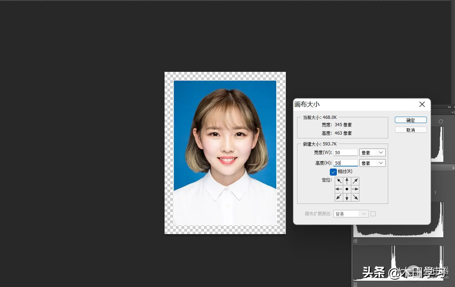Click the 宽度(W) input field

[x=346, y=152]
